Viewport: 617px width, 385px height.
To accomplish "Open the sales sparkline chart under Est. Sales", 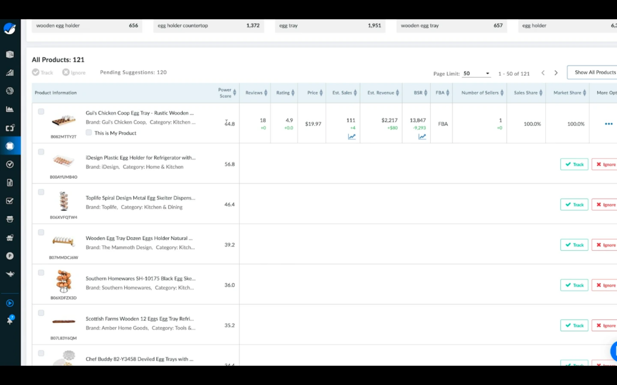I will coord(351,137).
